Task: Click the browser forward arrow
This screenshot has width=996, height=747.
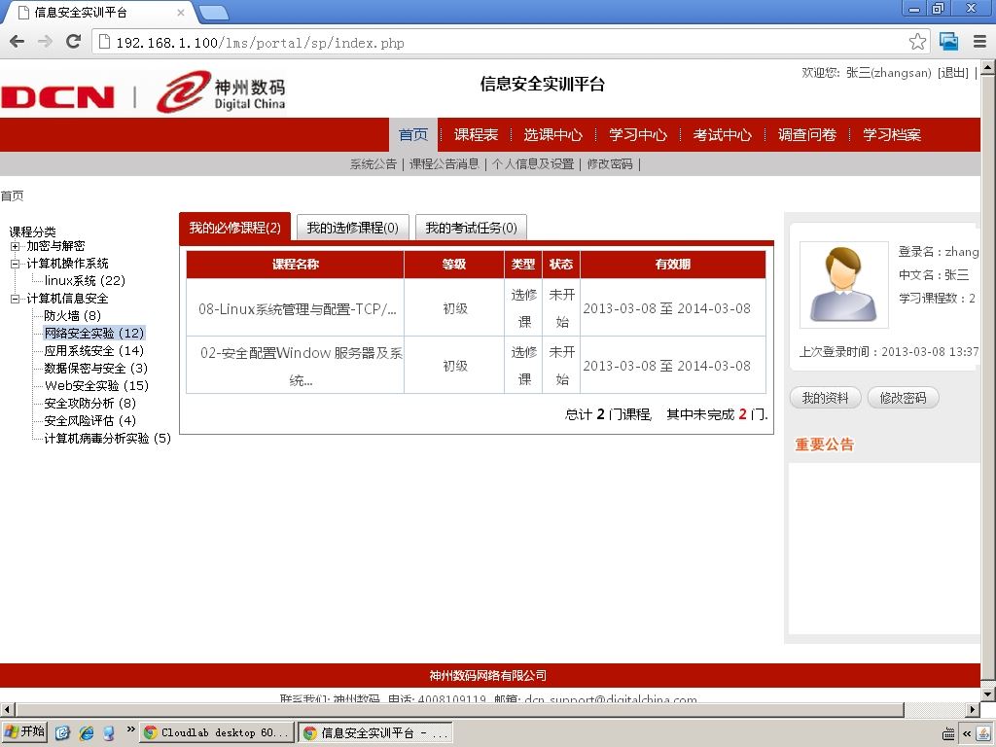Action: click(x=45, y=42)
